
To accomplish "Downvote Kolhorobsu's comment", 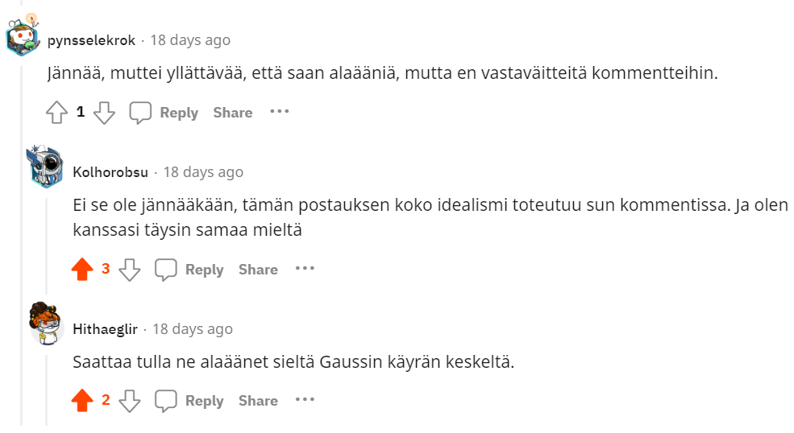I will 130,270.
